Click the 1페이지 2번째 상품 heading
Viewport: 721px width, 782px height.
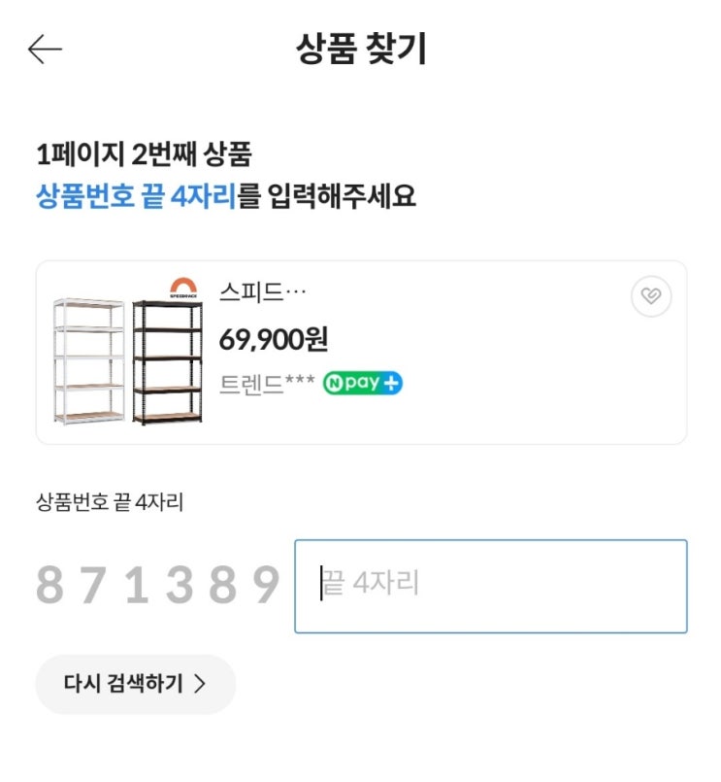(x=144, y=154)
